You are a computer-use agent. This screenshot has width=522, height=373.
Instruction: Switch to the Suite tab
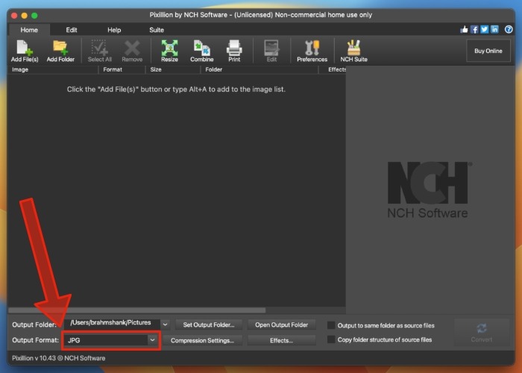pos(157,30)
